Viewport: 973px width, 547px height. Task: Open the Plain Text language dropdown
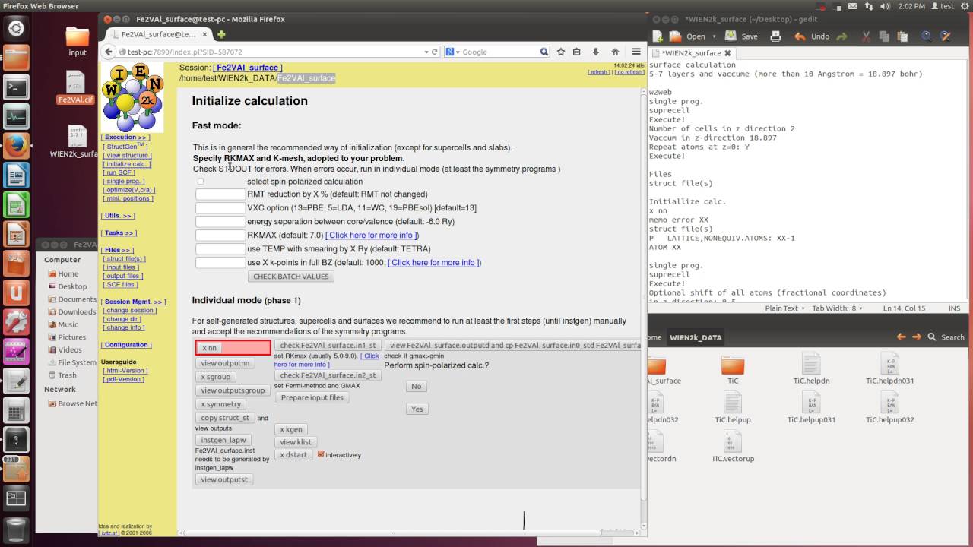(x=785, y=308)
